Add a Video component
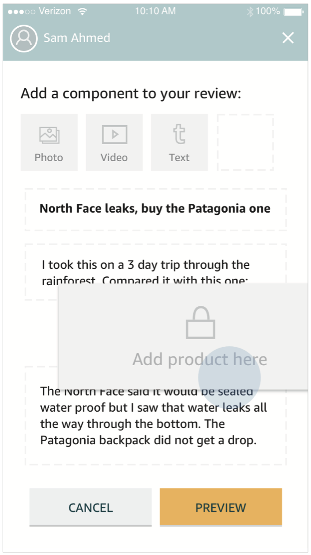 [114, 142]
